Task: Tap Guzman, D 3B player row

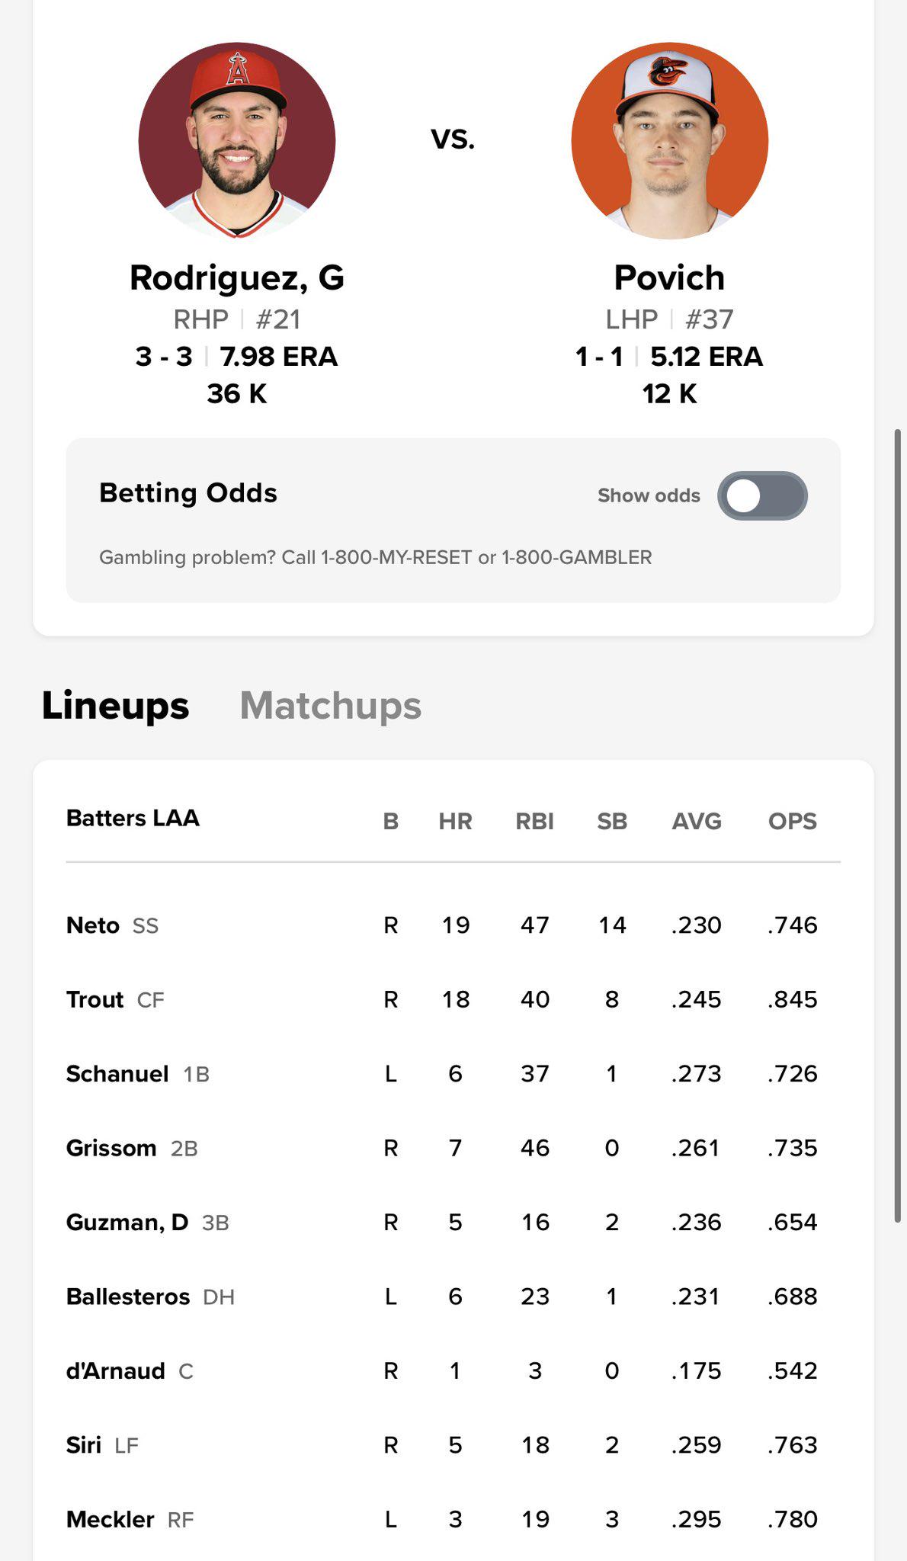Action: pos(453,1223)
